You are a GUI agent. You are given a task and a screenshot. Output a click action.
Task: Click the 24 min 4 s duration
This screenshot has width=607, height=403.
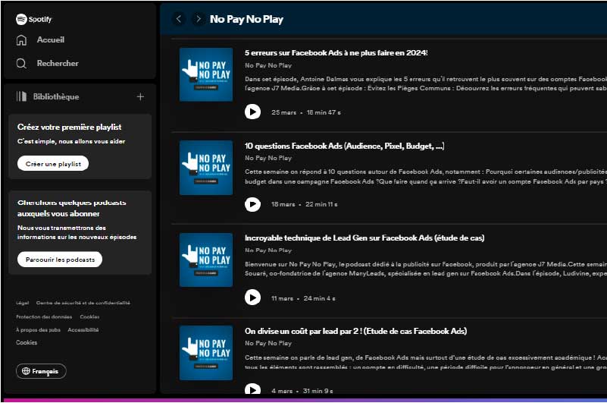[x=319, y=298]
